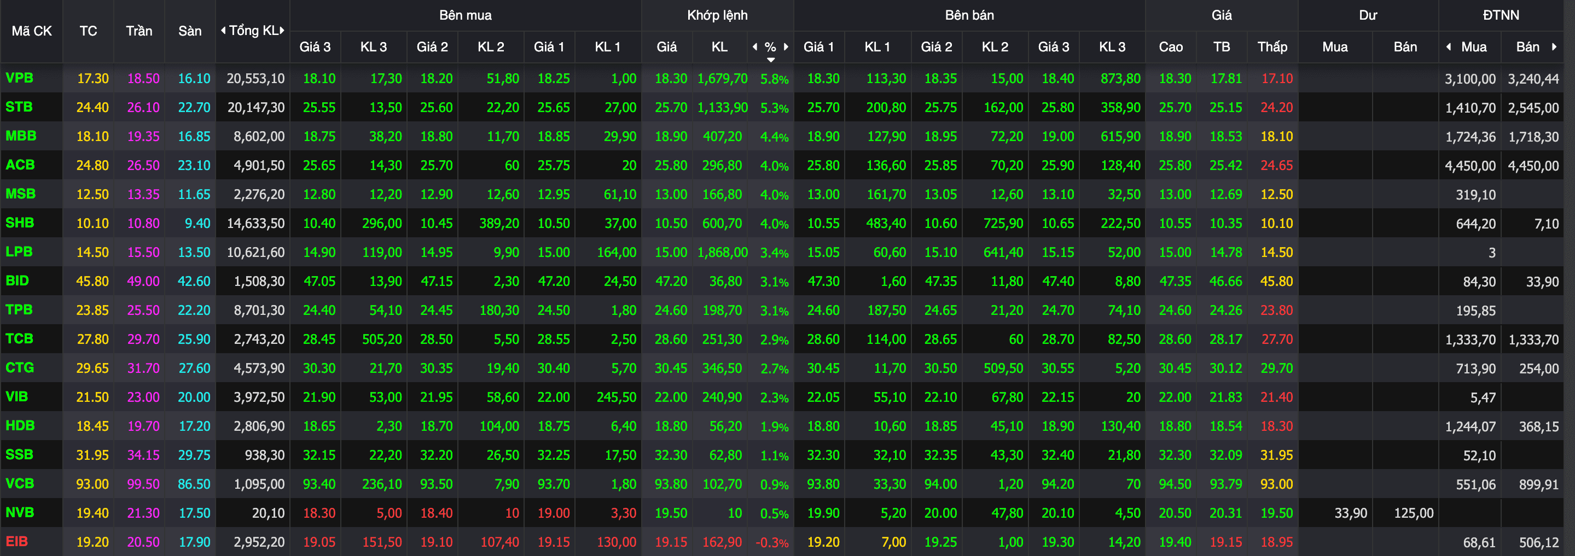This screenshot has height=556, width=1575.
Task: Open the SSB stock symbol
Action: tap(19, 454)
